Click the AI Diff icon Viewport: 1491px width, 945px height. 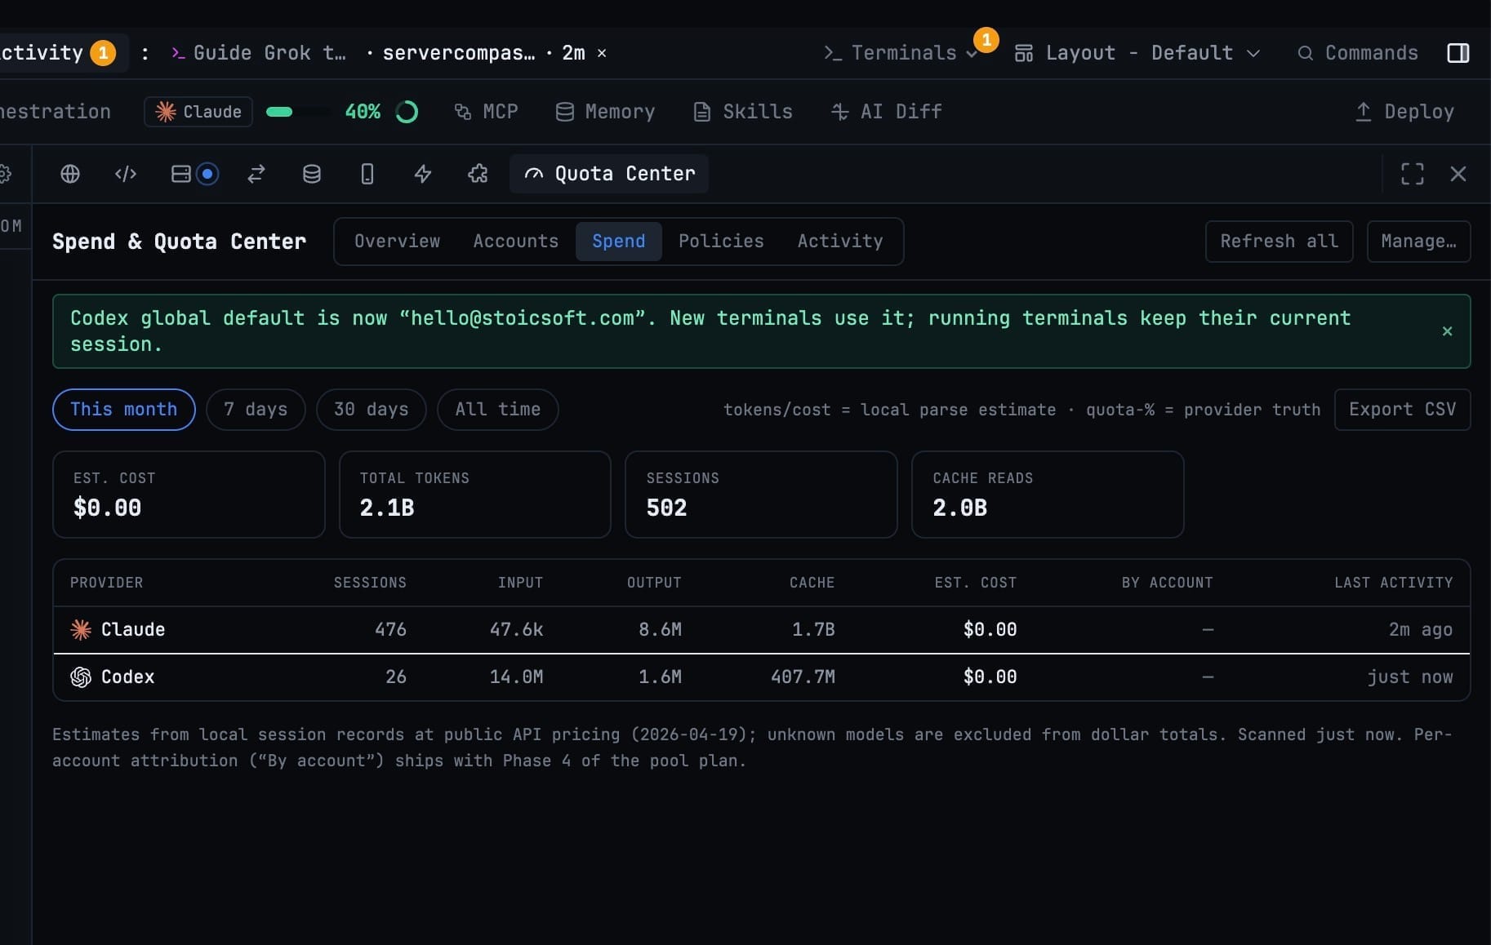839,112
